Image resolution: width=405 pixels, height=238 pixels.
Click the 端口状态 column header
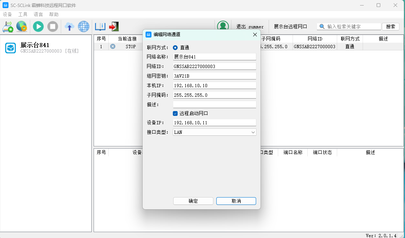coord(322,152)
